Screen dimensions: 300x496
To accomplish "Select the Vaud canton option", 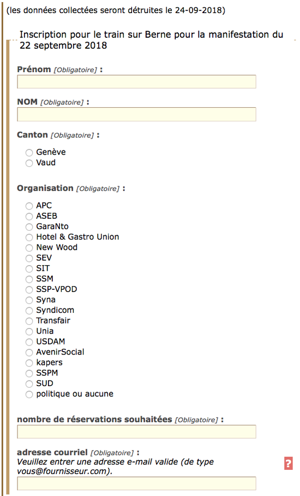I will 29,163.
